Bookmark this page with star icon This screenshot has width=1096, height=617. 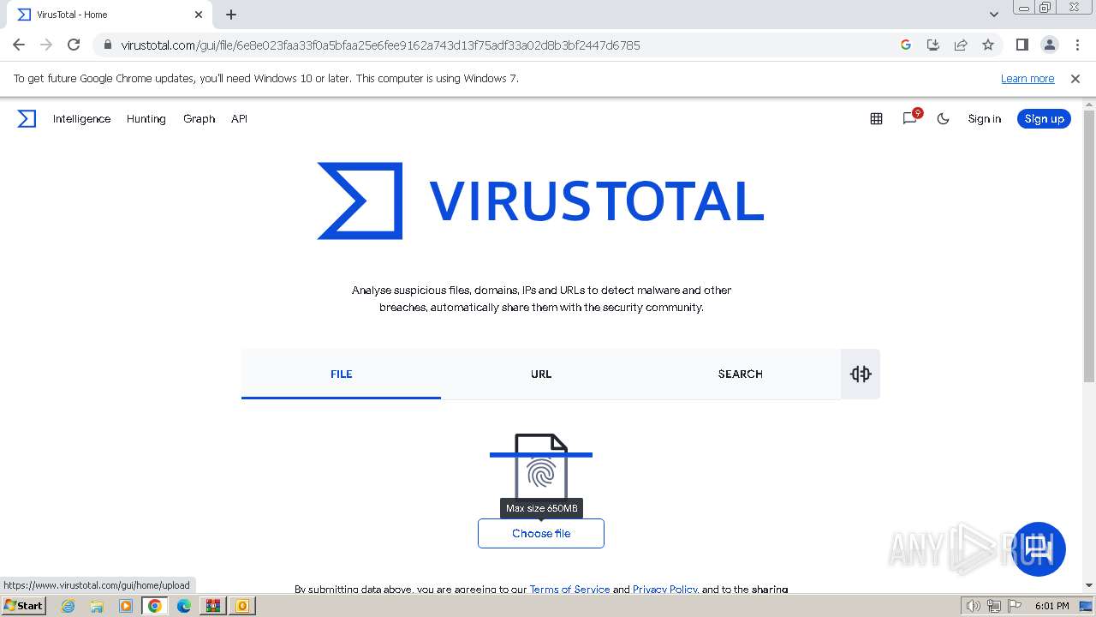988,45
